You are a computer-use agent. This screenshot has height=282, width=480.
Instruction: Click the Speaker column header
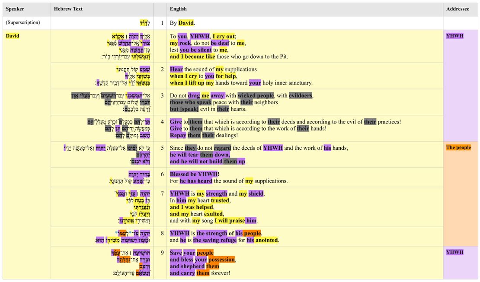click(x=15, y=9)
